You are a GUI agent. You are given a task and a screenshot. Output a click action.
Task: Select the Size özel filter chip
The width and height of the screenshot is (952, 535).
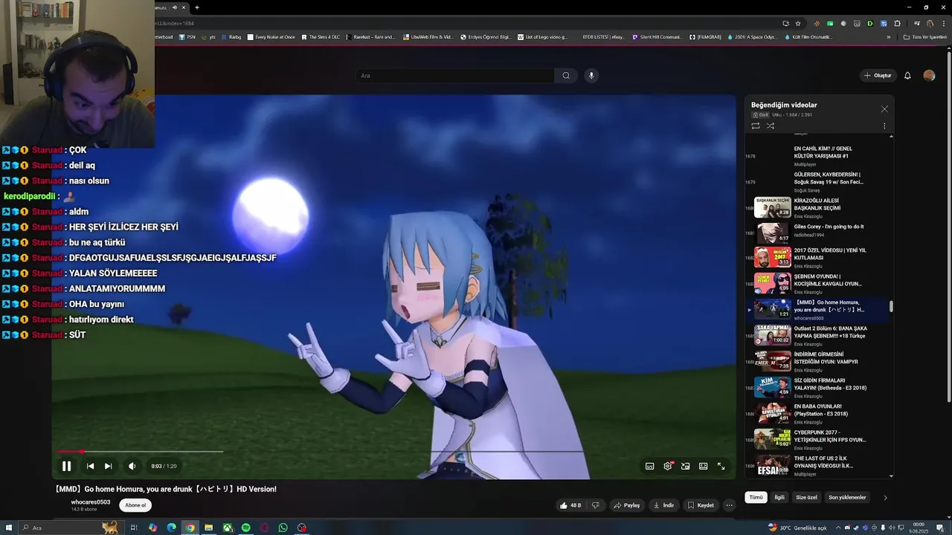tap(806, 497)
